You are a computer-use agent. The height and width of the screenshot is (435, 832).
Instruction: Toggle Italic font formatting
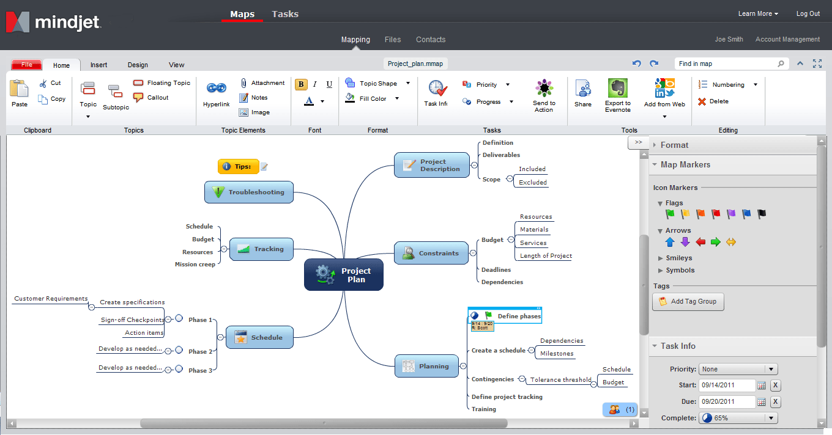coord(315,84)
